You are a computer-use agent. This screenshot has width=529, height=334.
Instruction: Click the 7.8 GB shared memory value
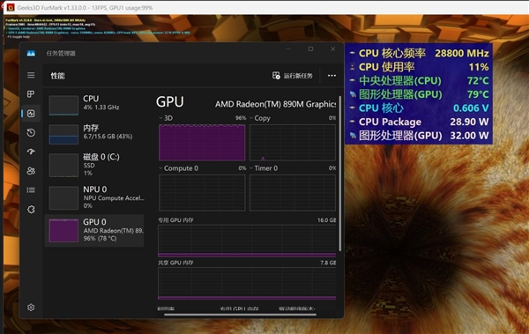pyautogui.click(x=328, y=263)
